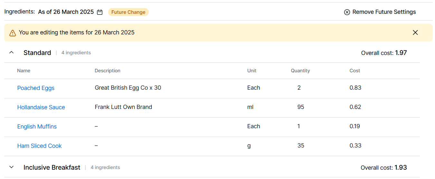Expand the Inclusive Breakfast section

click(x=12, y=167)
